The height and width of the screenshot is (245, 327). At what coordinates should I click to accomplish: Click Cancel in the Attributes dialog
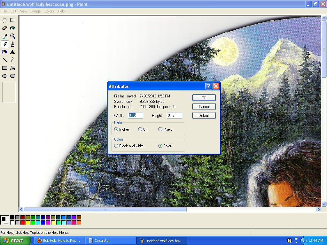coord(204,107)
